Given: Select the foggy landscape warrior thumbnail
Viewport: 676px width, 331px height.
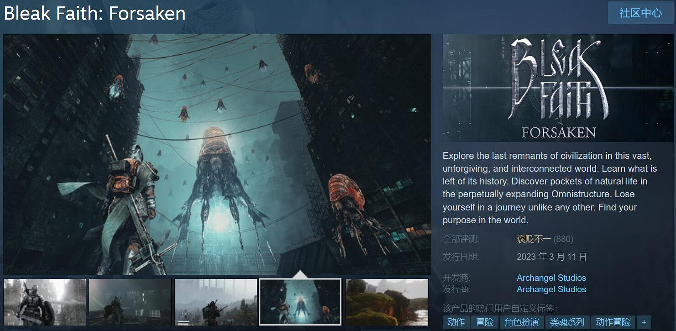Looking at the screenshot, I should pyautogui.click(x=215, y=302).
